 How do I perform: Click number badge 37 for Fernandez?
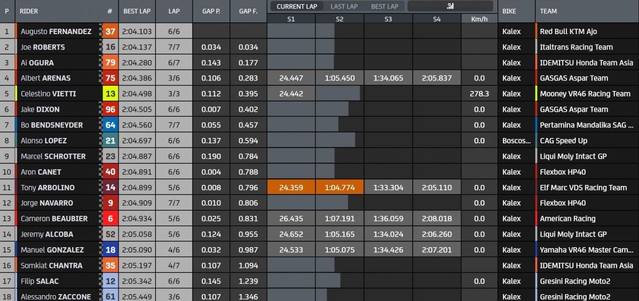(x=111, y=31)
